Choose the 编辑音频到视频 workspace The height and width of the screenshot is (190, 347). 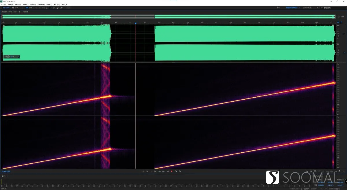point(291,8)
